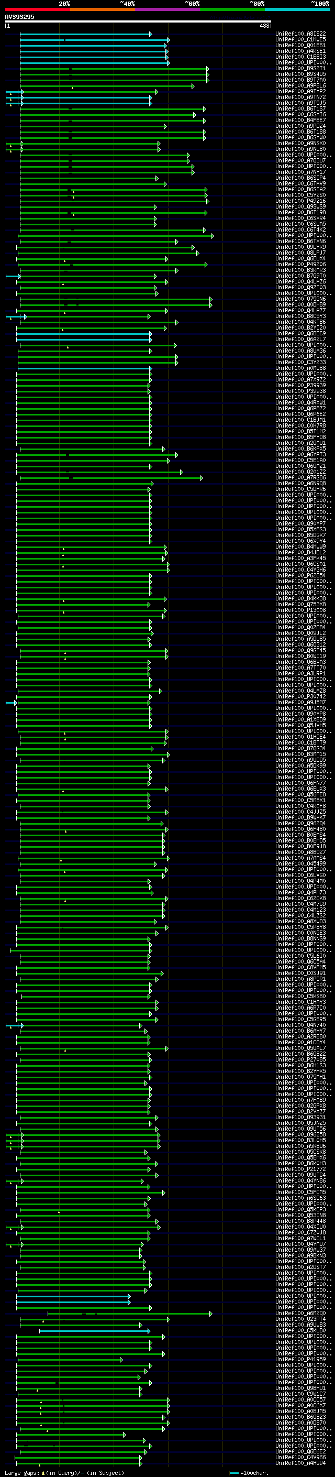Click hit label UniRef100_A7F0B9
Viewport: 335px width, 1477px height.
point(300,1100)
